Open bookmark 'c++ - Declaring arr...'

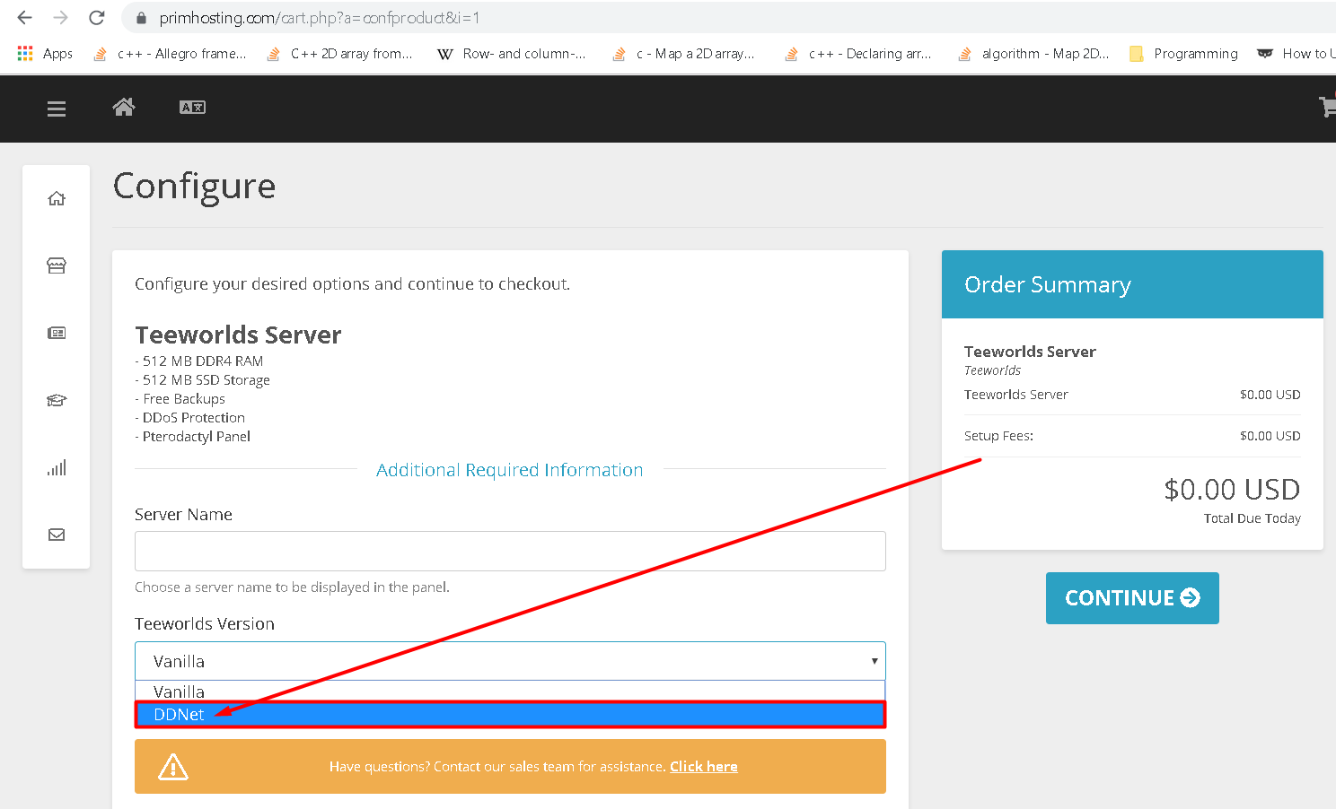tap(857, 54)
